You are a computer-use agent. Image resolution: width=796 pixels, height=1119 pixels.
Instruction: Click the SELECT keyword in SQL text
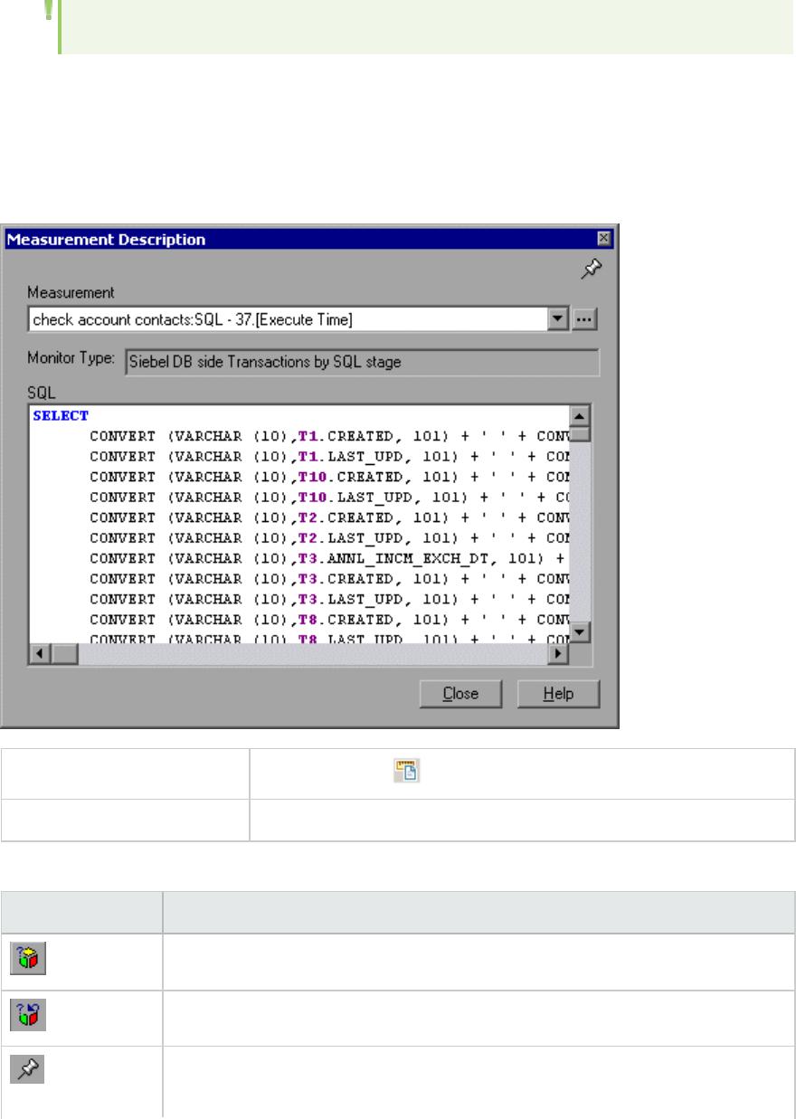coord(61,416)
